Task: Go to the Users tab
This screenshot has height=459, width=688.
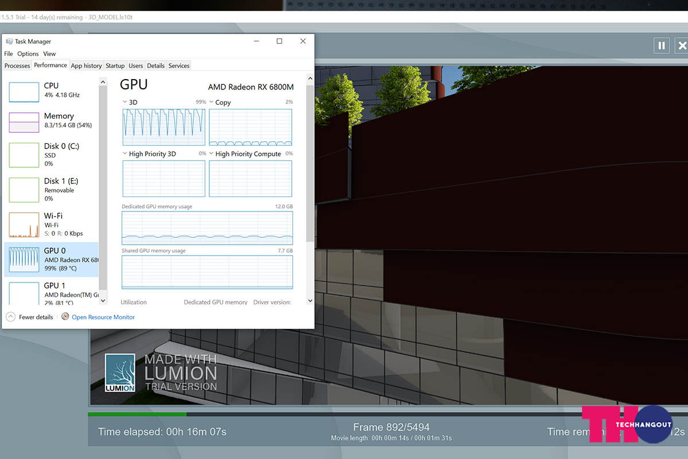Action: point(136,66)
